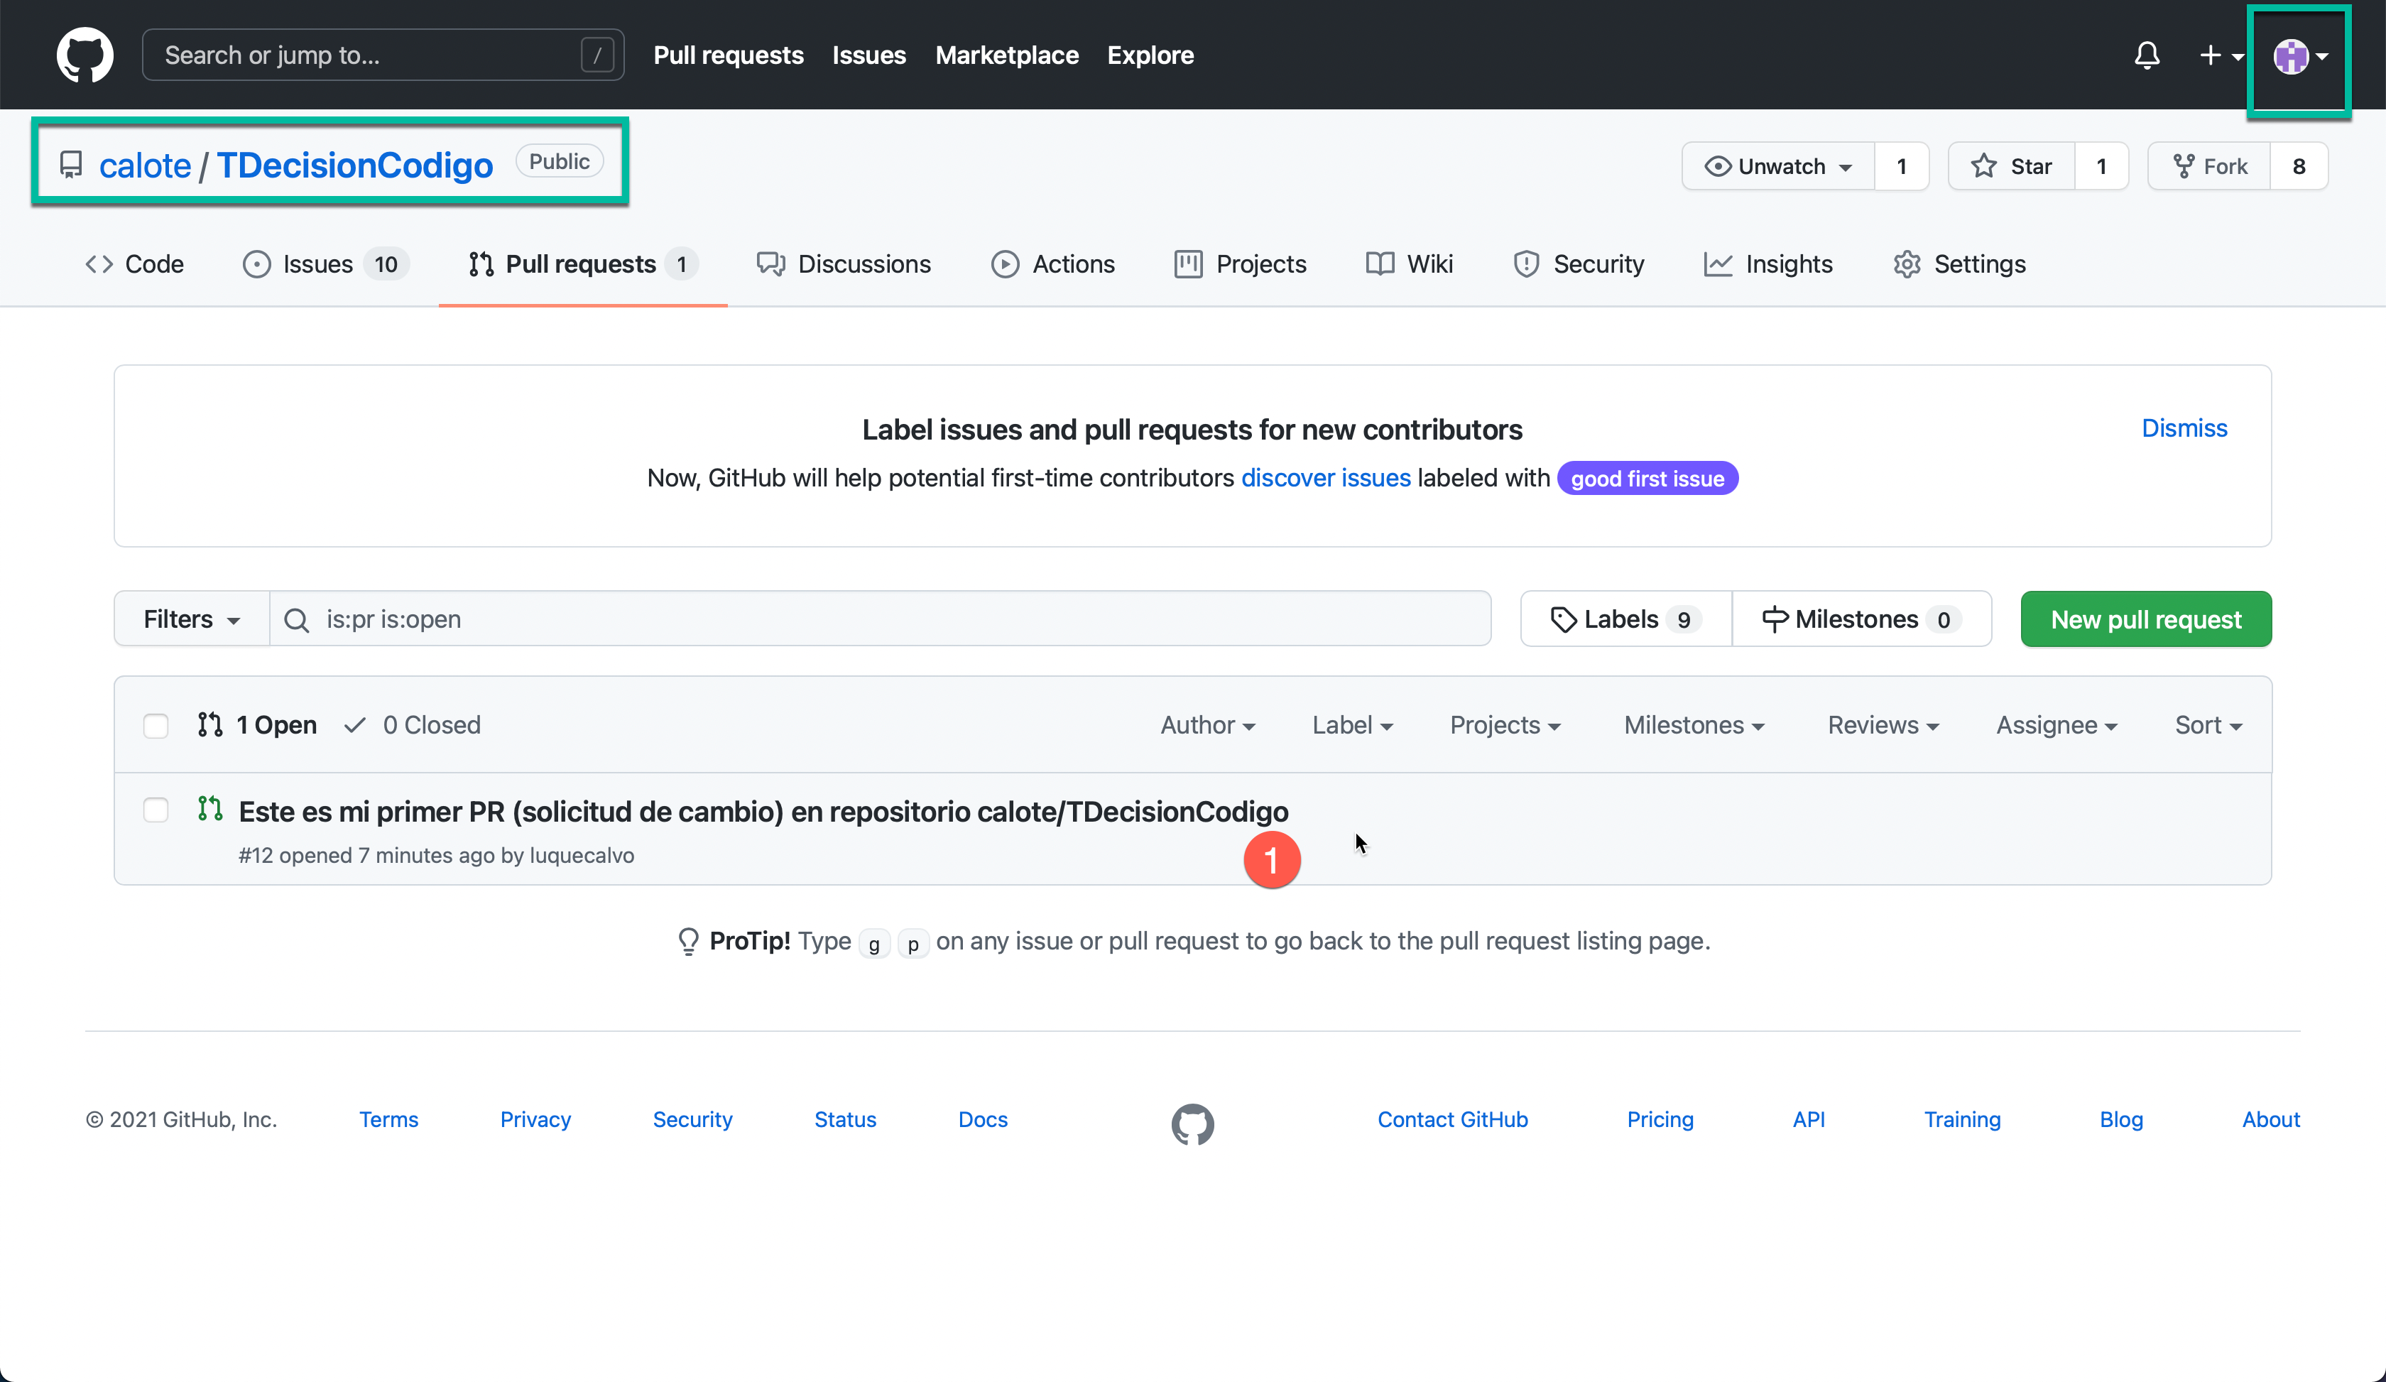This screenshot has height=1382, width=2386.
Task: Expand the Milestones filter dropdown
Action: [1694, 725]
